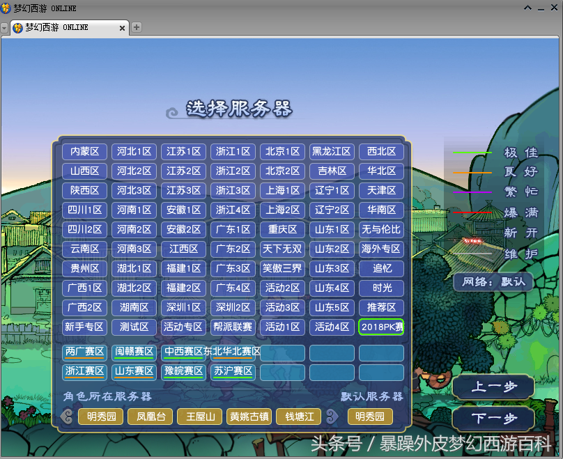Select the 福建1区 zone
The width and height of the screenshot is (563, 459).
point(183,268)
